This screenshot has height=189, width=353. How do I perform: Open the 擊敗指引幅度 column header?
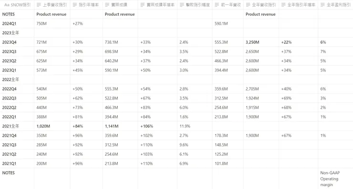pyautogui.click(x=195, y=5)
